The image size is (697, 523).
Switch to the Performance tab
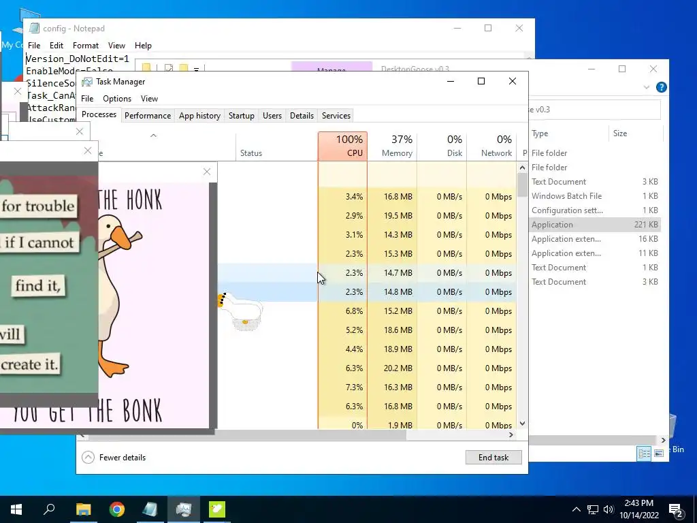point(148,116)
